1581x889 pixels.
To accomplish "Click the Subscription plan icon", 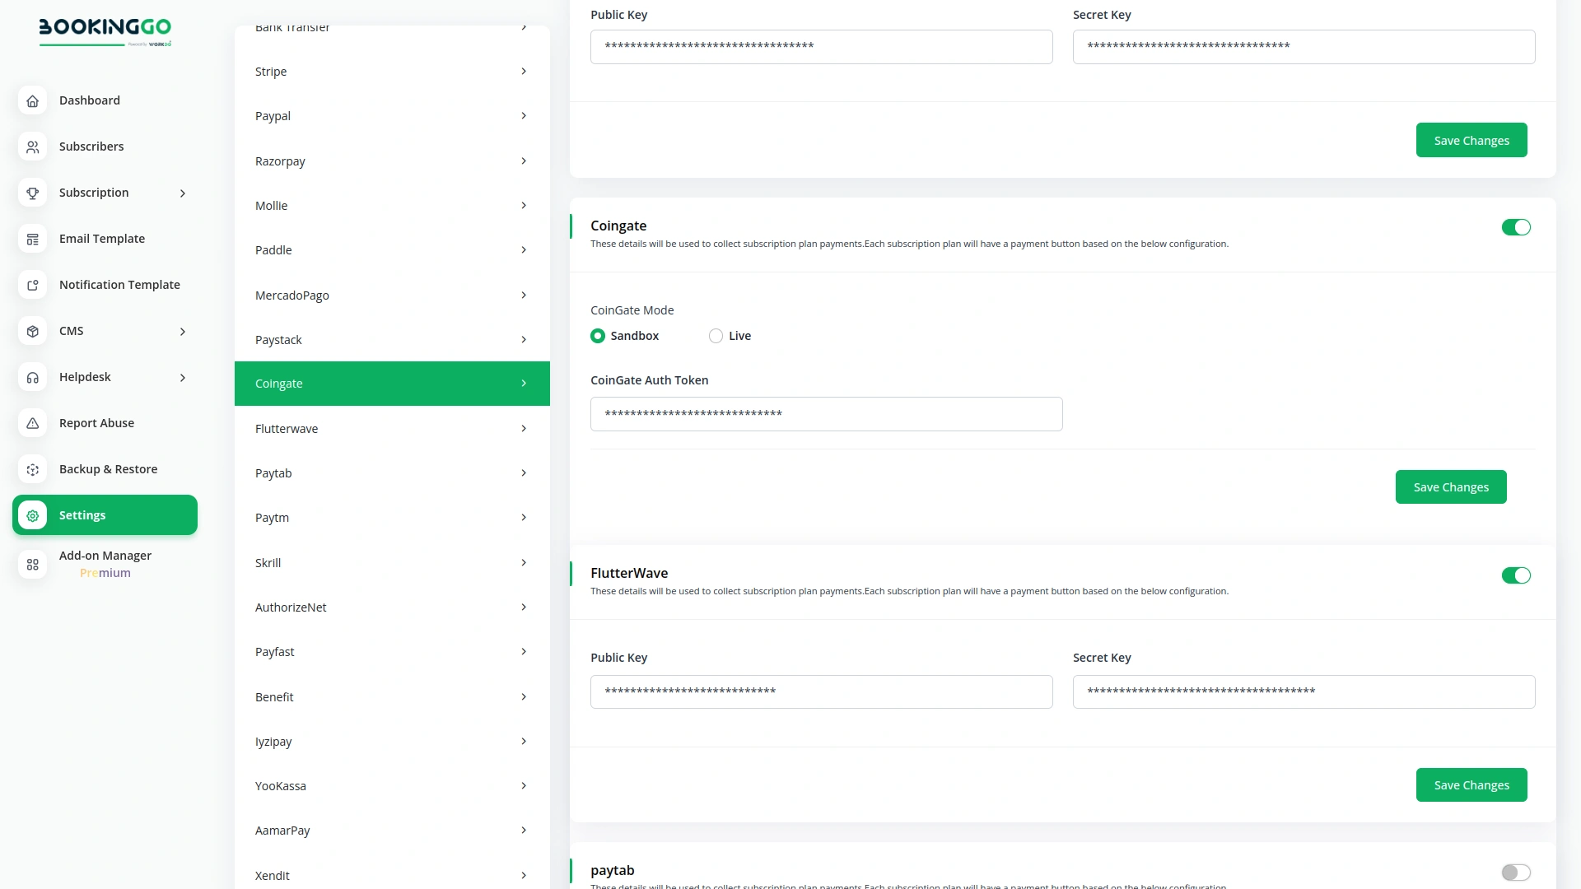I will pos(32,193).
